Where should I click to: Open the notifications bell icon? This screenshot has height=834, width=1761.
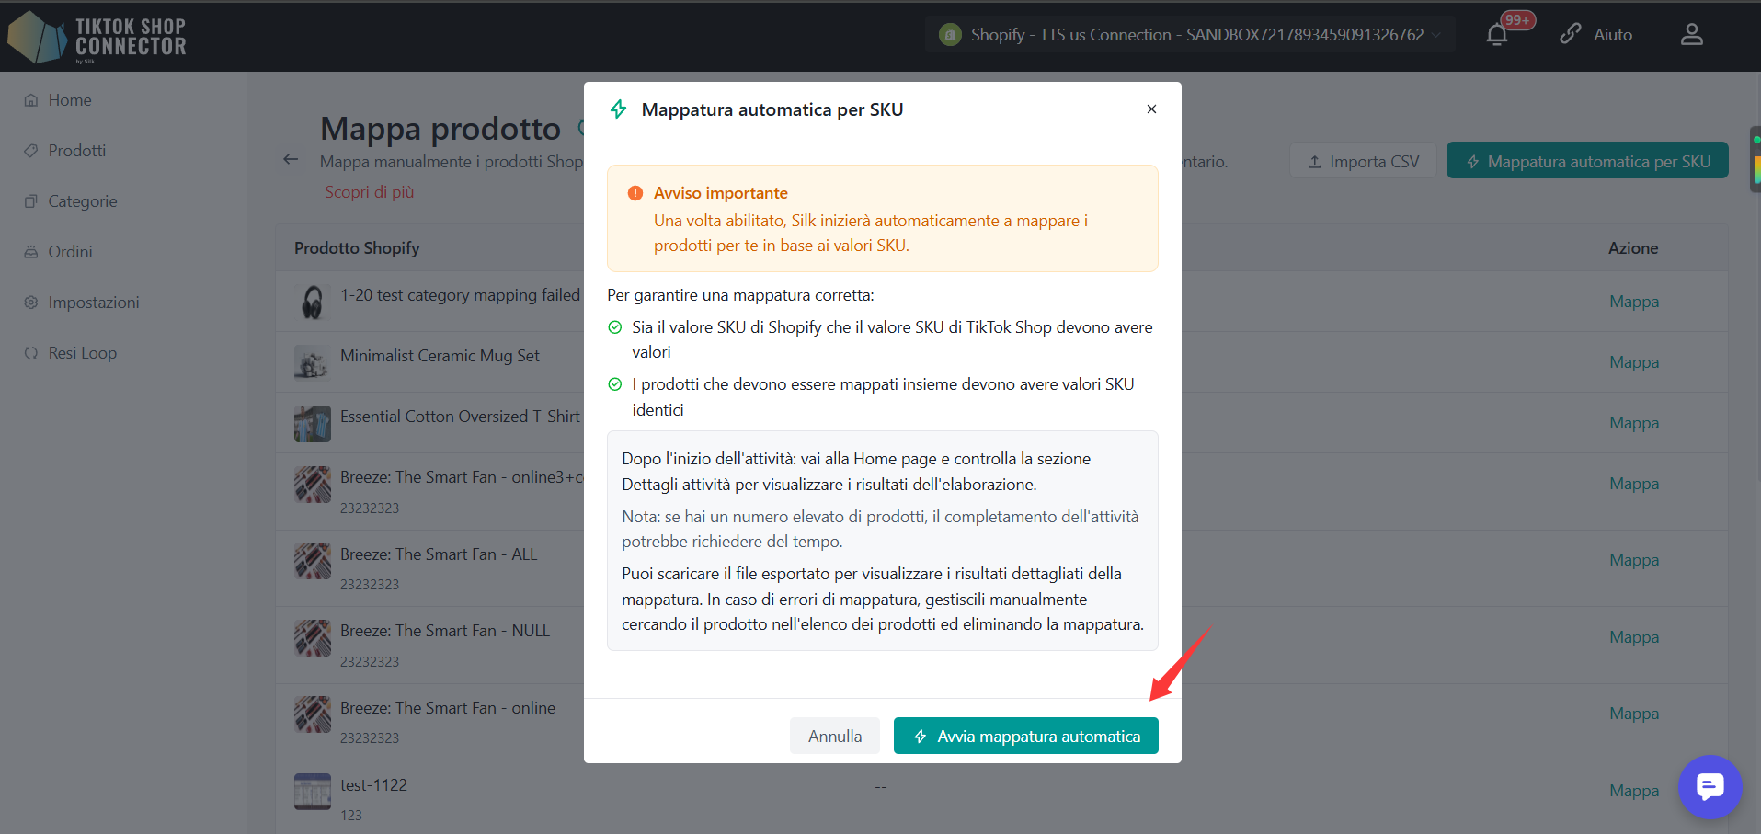pyautogui.click(x=1497, y=35)
